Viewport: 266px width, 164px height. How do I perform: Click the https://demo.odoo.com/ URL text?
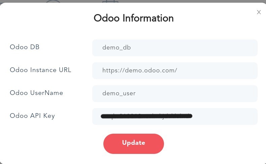pos(139,71)
